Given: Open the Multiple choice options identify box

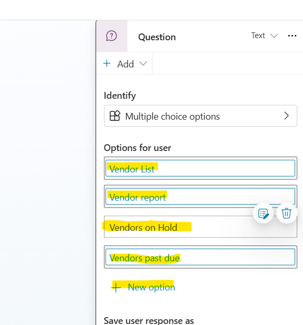Looking at the screenshot, I should 201,116.
